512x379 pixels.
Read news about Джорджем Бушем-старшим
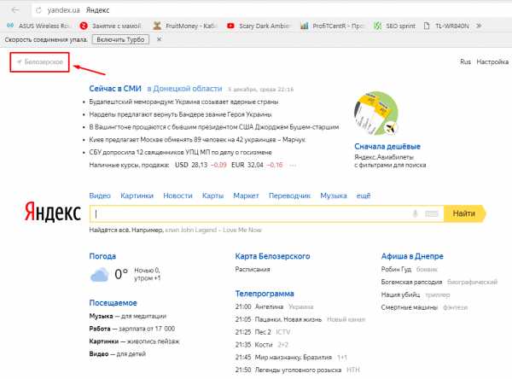214,127
